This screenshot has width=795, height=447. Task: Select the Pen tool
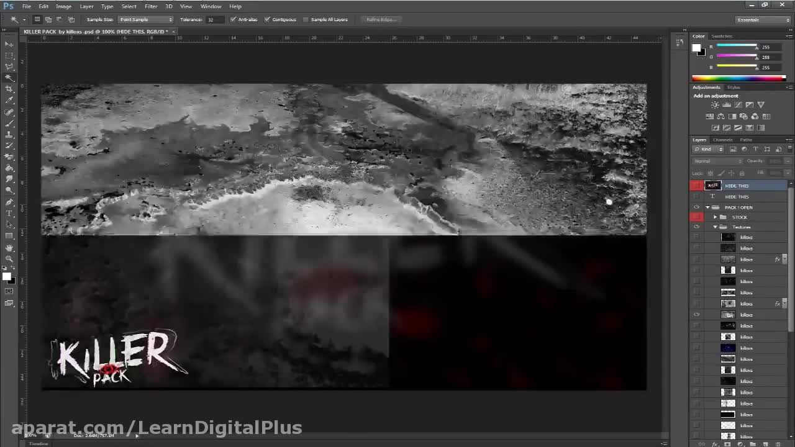(x=9, y=202)
